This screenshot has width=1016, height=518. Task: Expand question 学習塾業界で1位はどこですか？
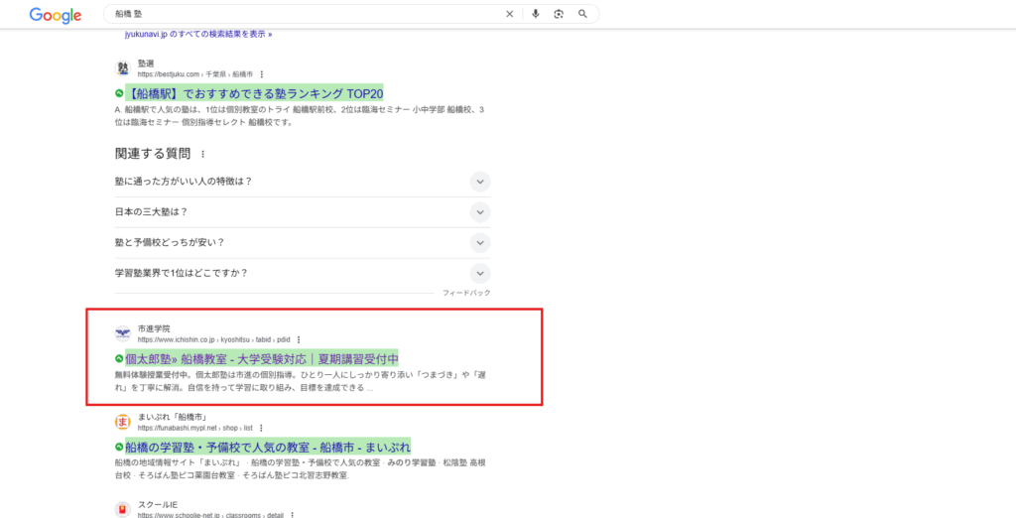480,273
